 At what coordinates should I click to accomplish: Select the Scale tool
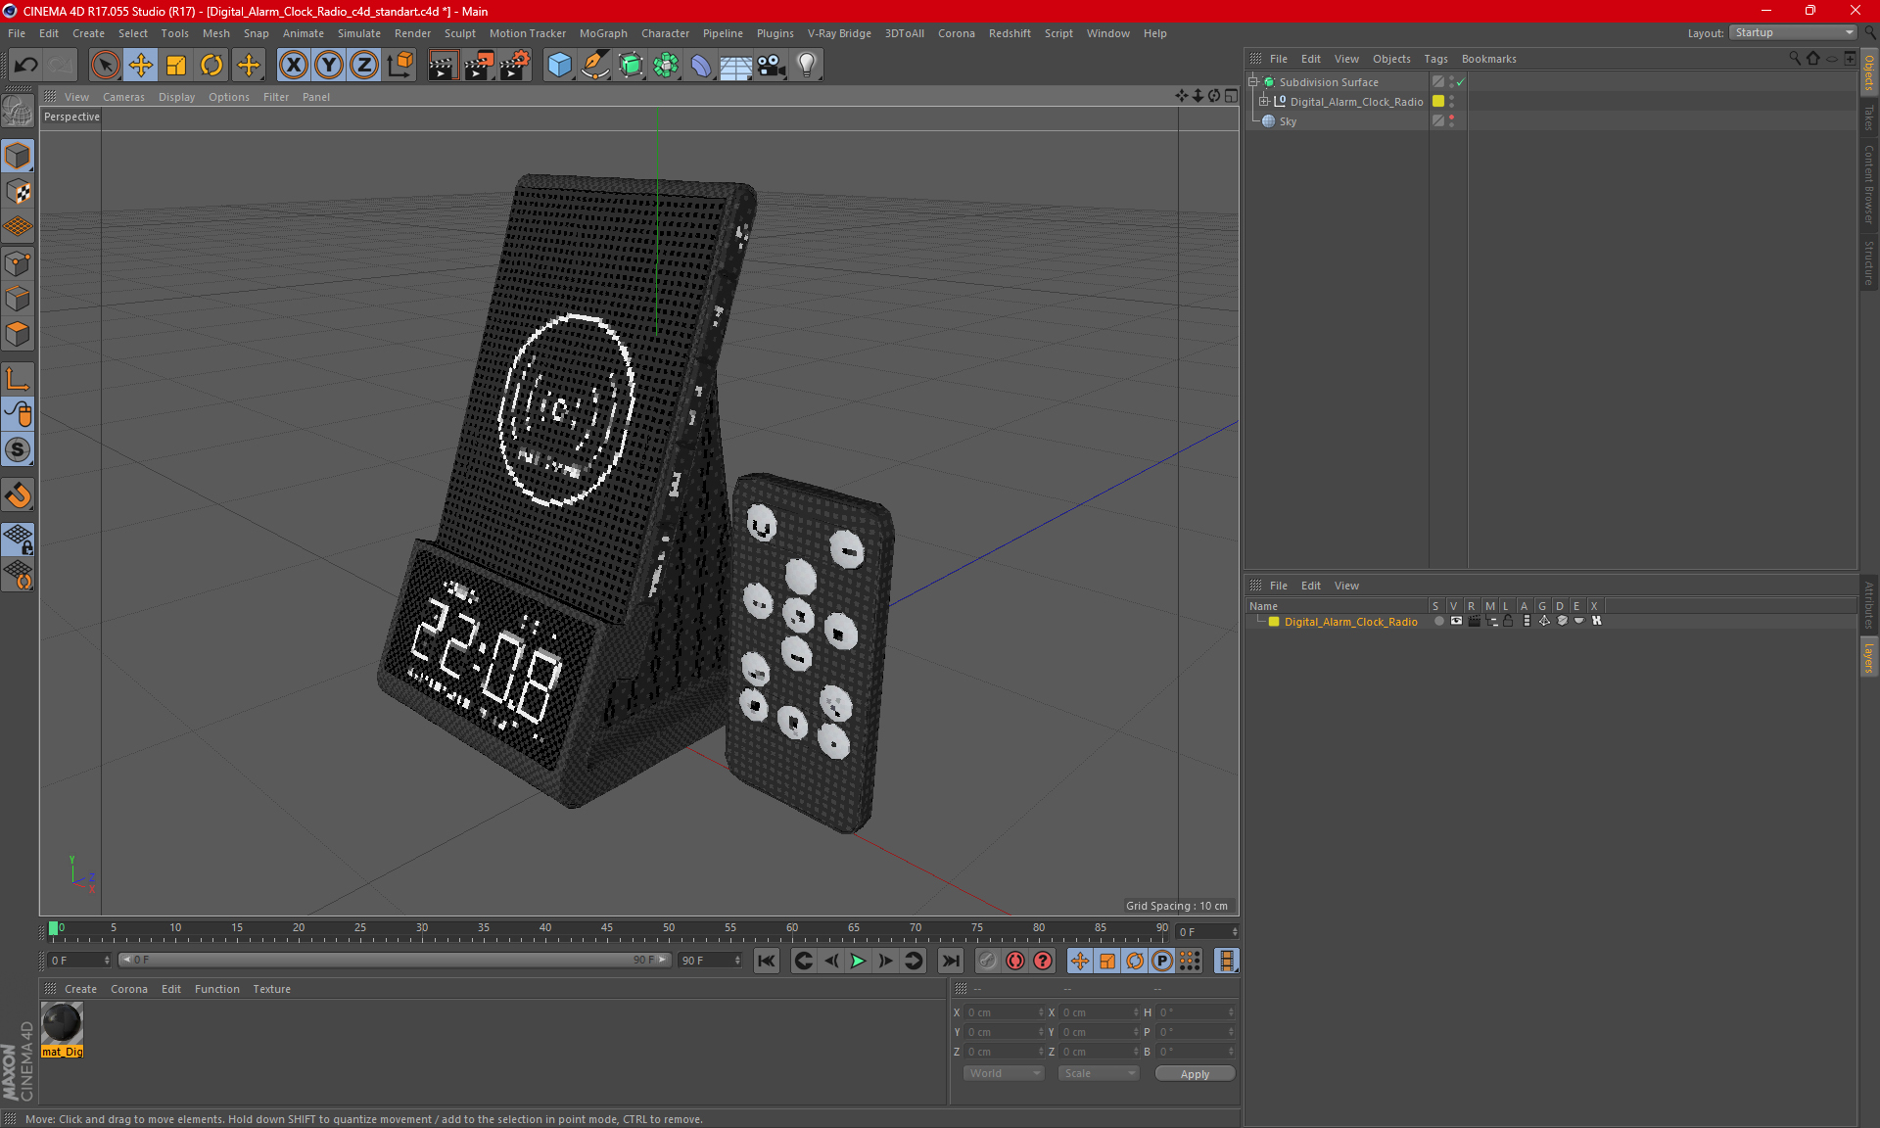tap(176, 66)
